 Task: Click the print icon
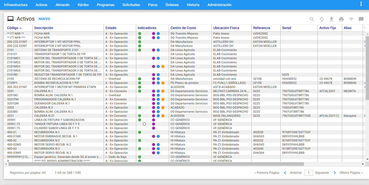tap(341, 19)
